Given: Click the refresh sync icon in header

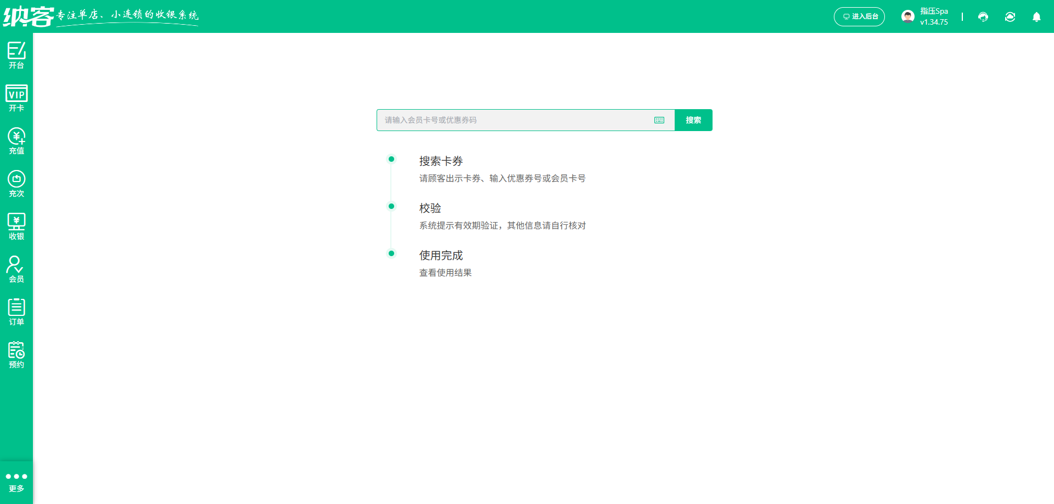Looking at the screenshot, I should pos(1010,17).
